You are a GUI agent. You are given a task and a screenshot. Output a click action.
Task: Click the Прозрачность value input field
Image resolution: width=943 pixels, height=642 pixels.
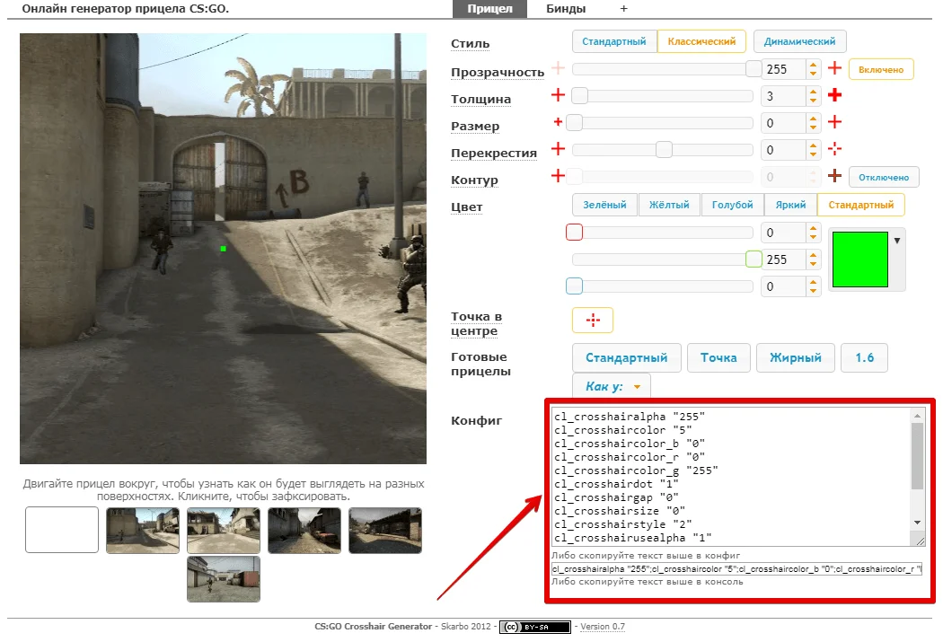(x=784, y=69)
